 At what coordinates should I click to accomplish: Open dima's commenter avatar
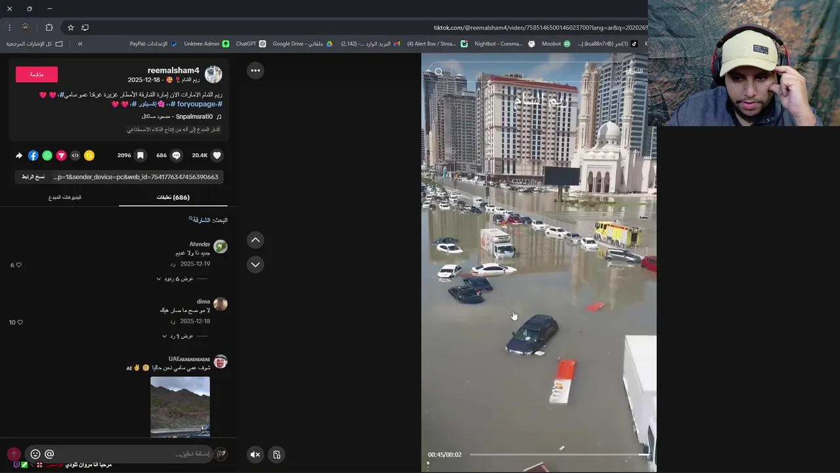[x=220, y=304]
